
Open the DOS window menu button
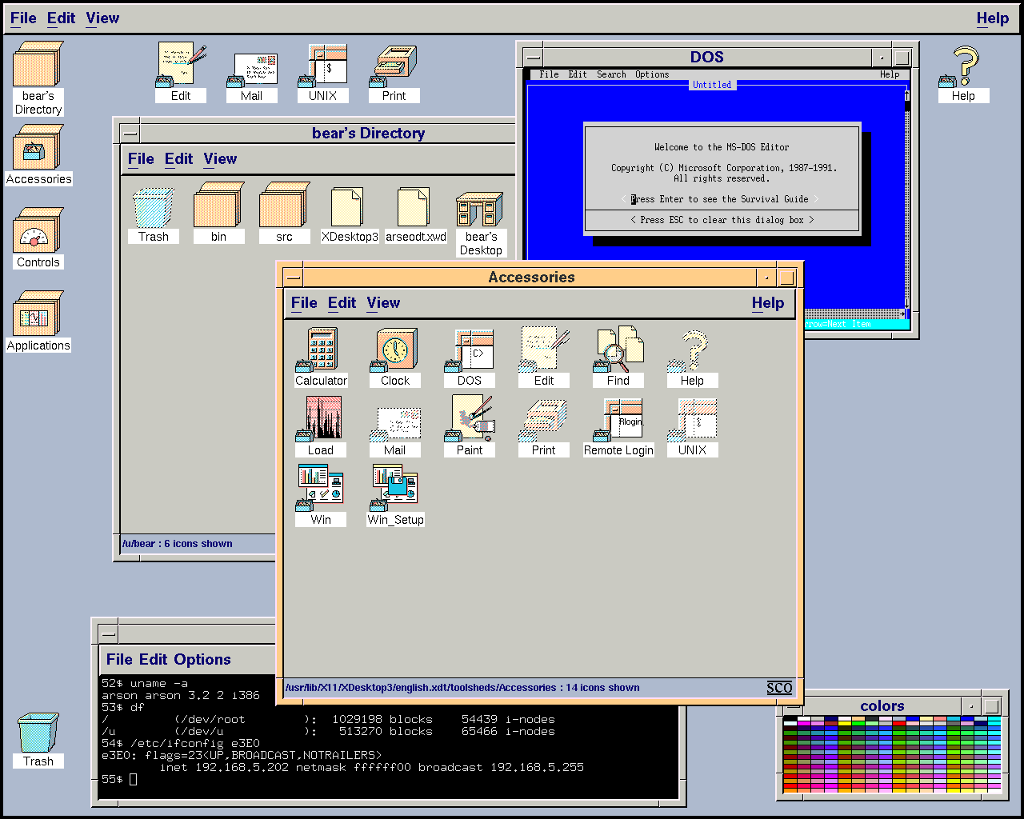click(533, 58)
